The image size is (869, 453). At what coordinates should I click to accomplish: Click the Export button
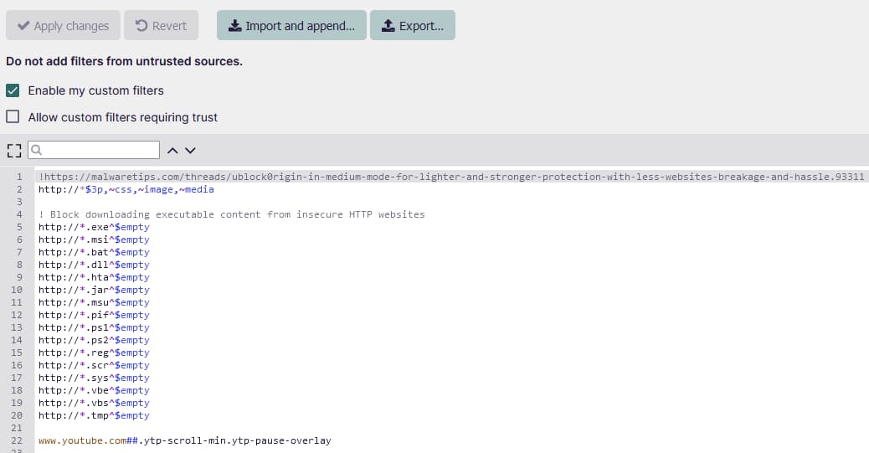click(x=413, y=26)
